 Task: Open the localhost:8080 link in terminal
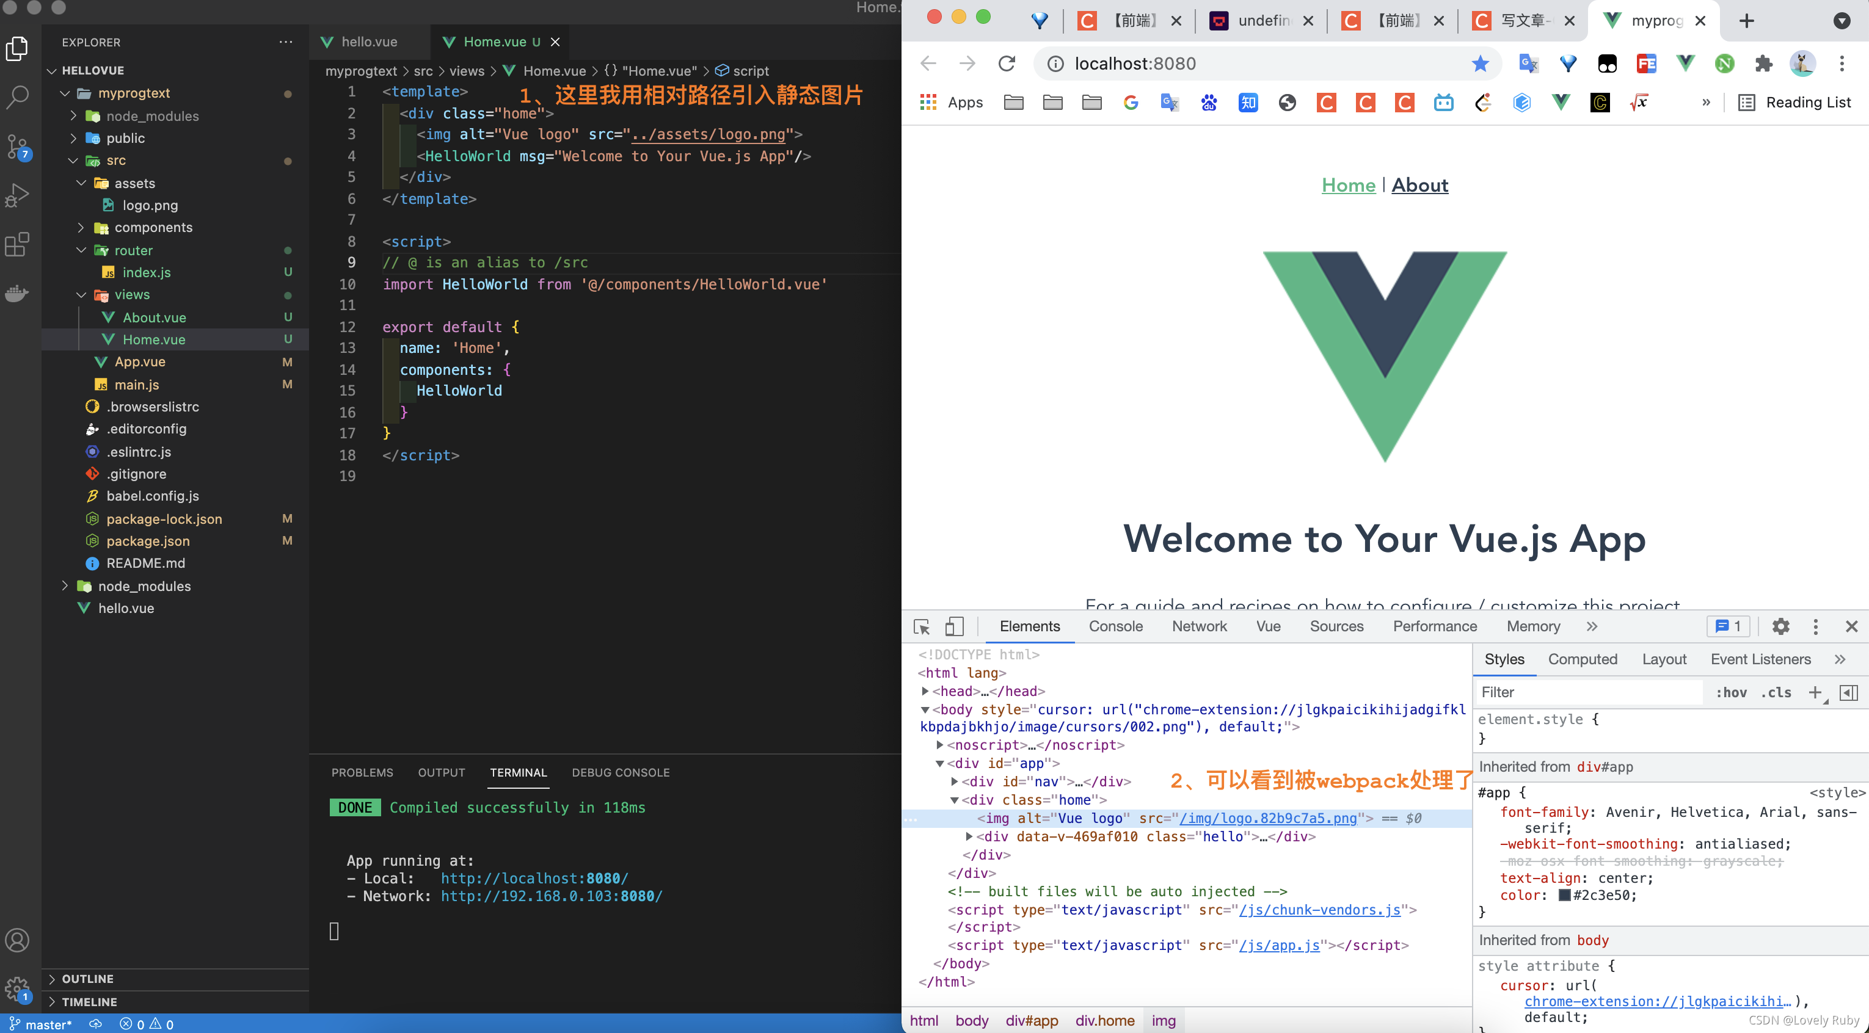tap(534, 879)
